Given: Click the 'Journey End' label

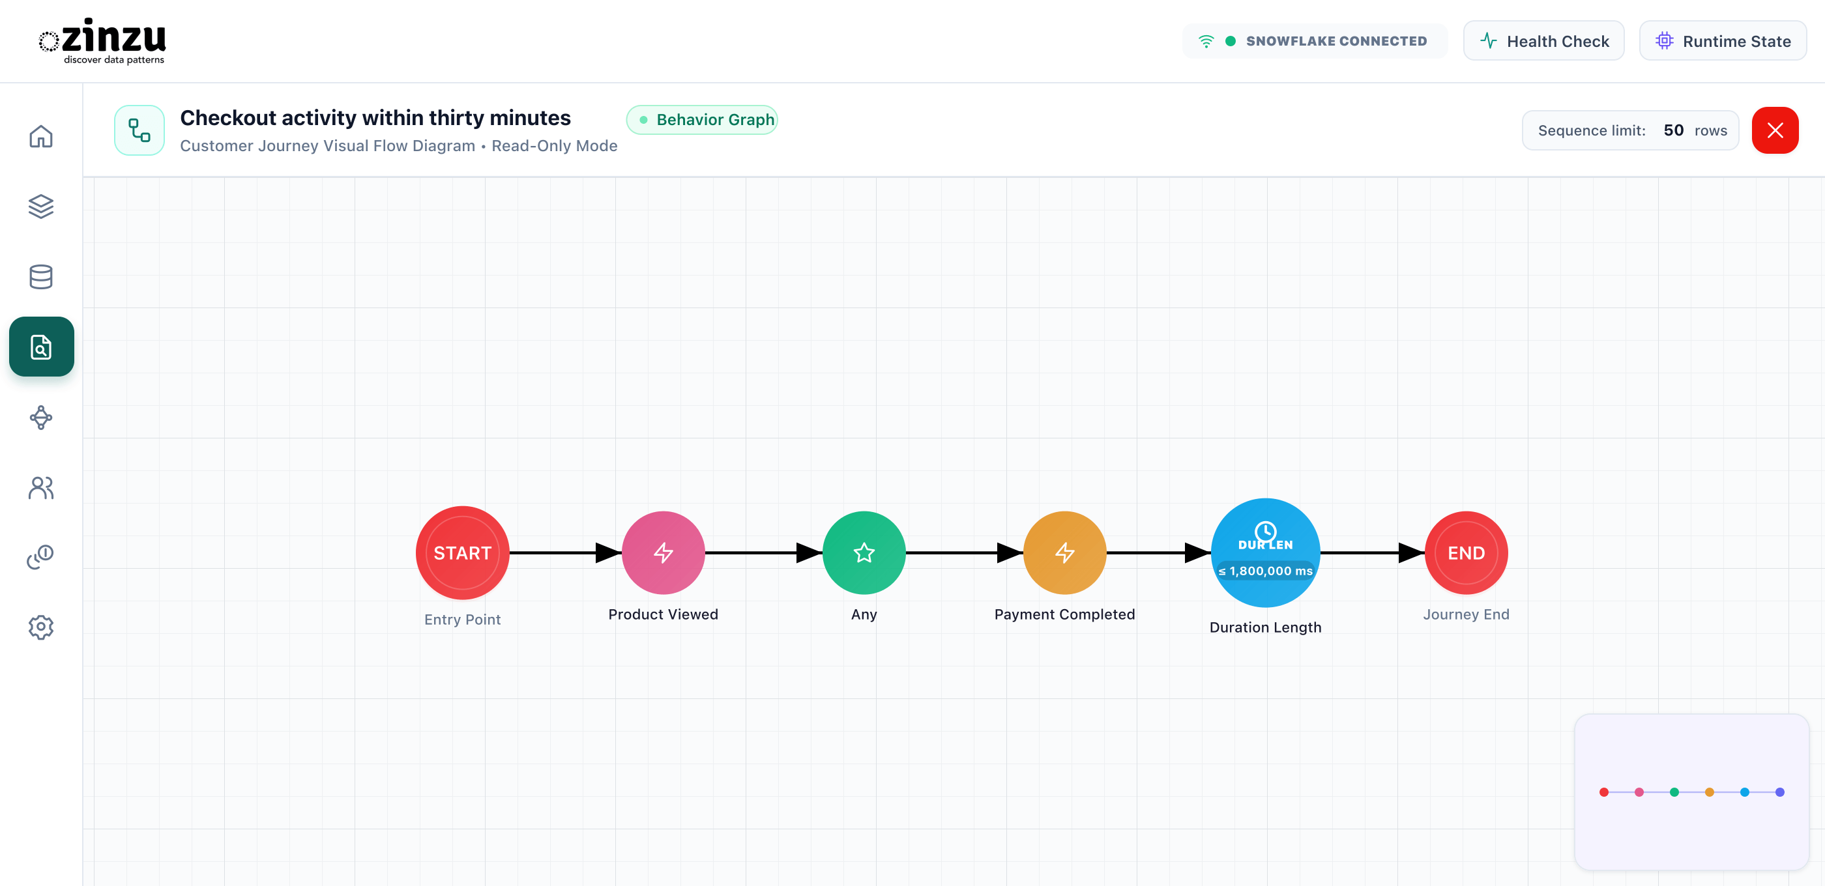Looking at the screenshot, I should click(x=1467, y=614).
